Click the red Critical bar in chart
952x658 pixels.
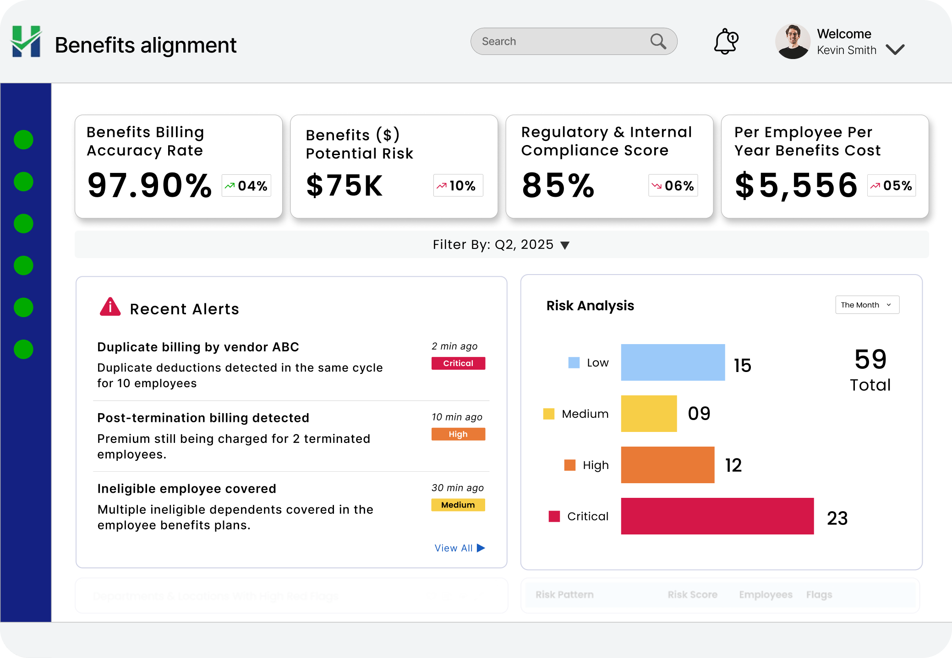(717, 516)
